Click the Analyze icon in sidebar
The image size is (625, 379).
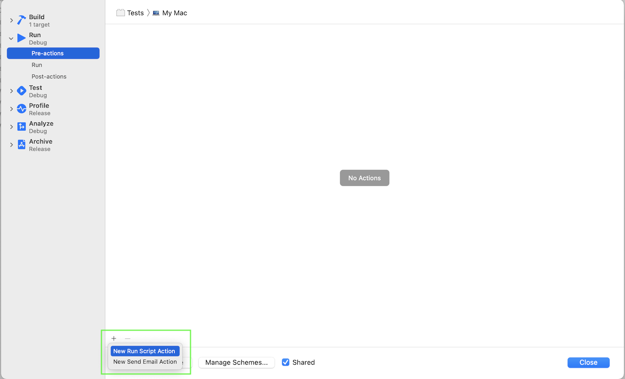pos(21,127)
